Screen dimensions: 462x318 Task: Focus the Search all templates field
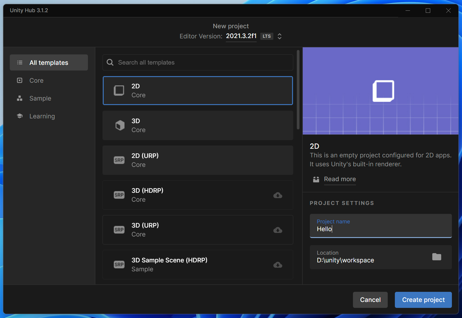click(x=198, y=62)
